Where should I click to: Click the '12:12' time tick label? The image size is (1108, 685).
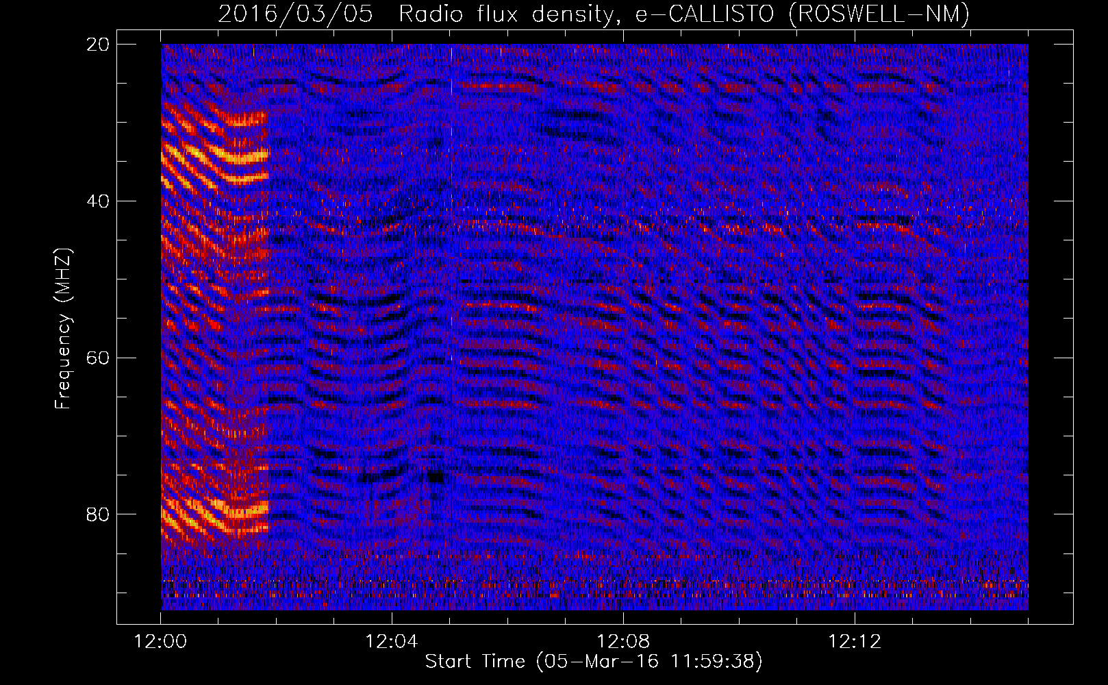click(855, 642)
